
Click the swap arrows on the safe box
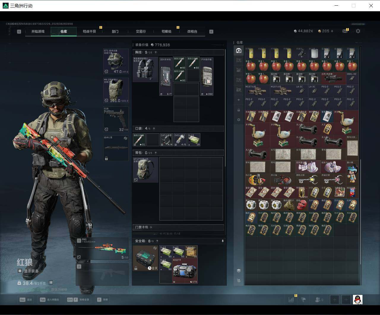(155, 248)
